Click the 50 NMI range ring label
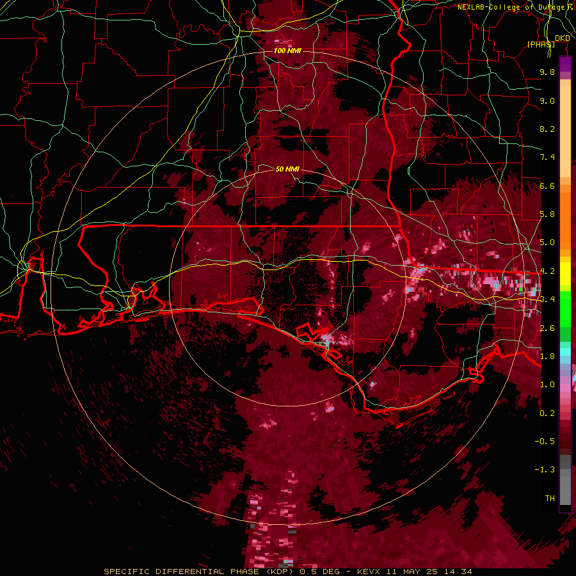The height and width of the screenshot is (576, 576). [x=287, y=169]
